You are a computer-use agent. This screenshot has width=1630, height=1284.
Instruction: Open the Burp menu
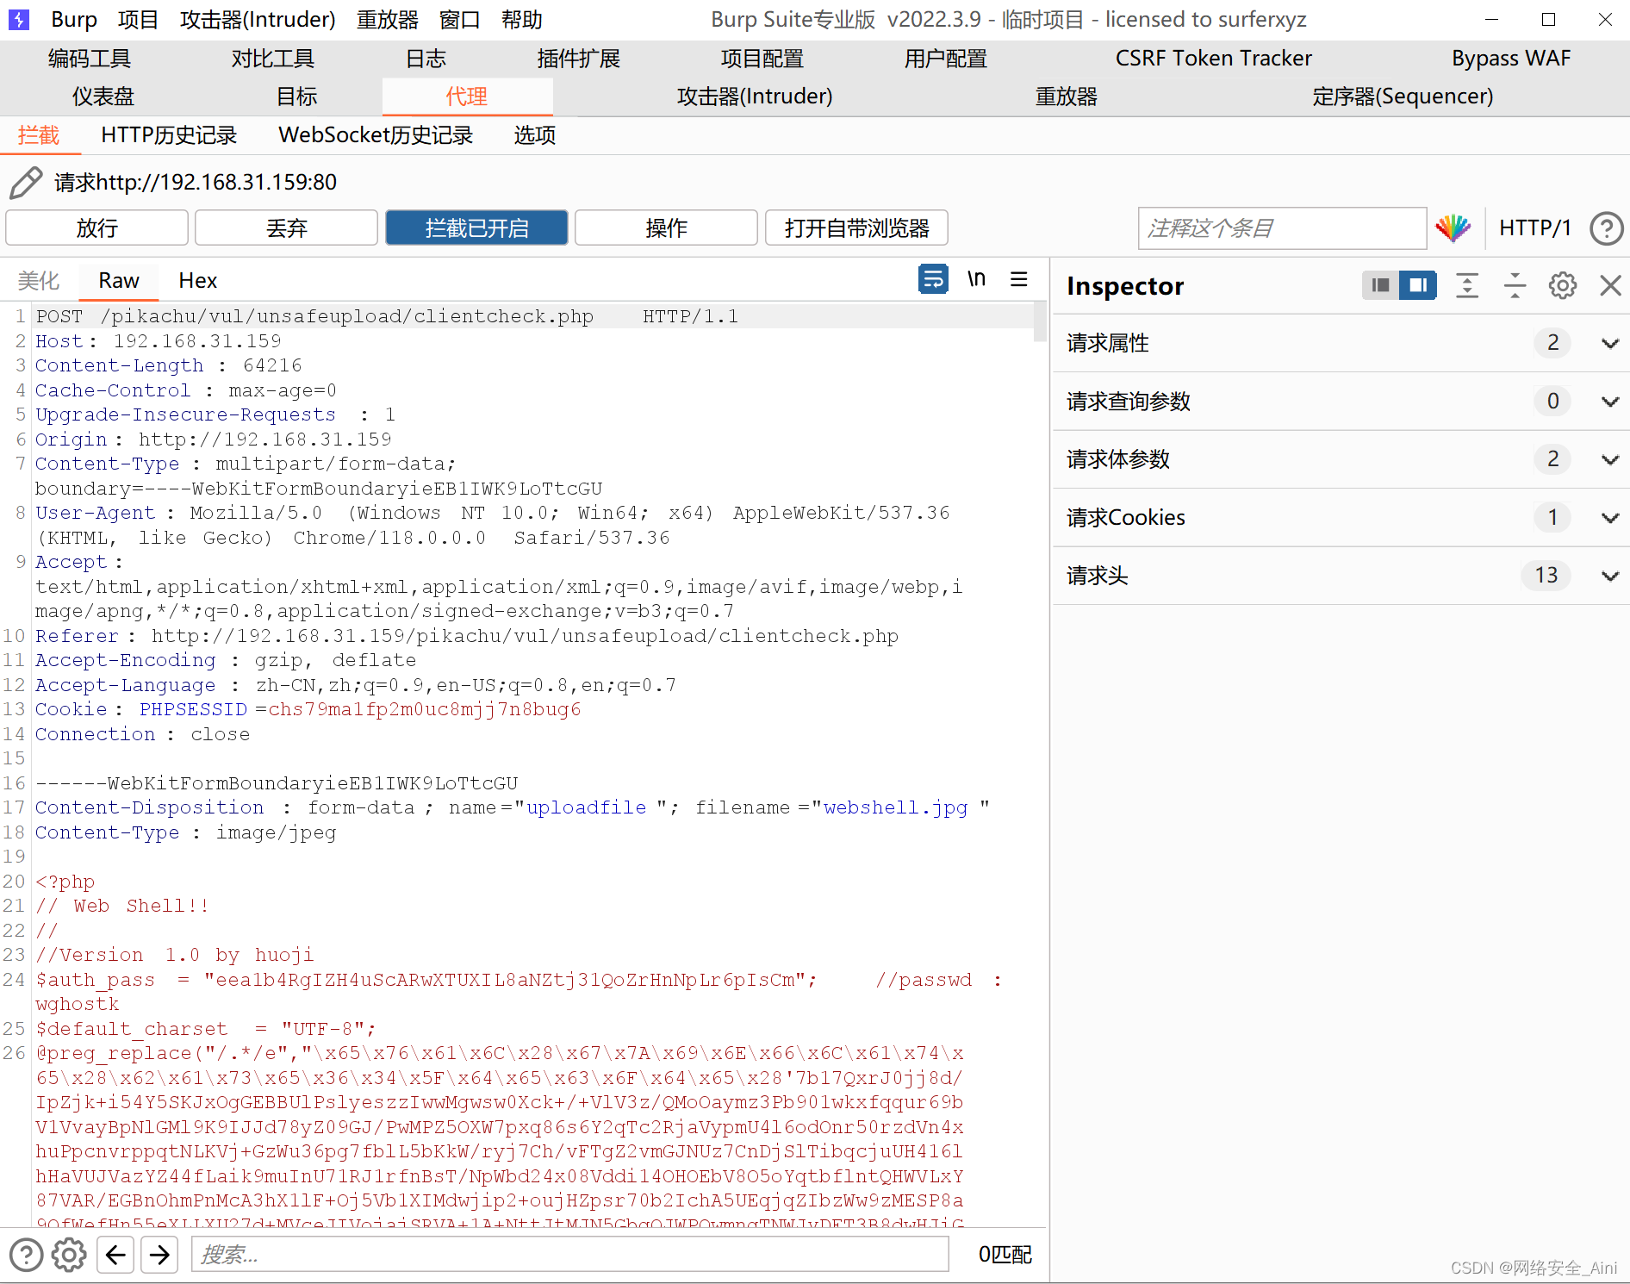click(x=73, y=19)
